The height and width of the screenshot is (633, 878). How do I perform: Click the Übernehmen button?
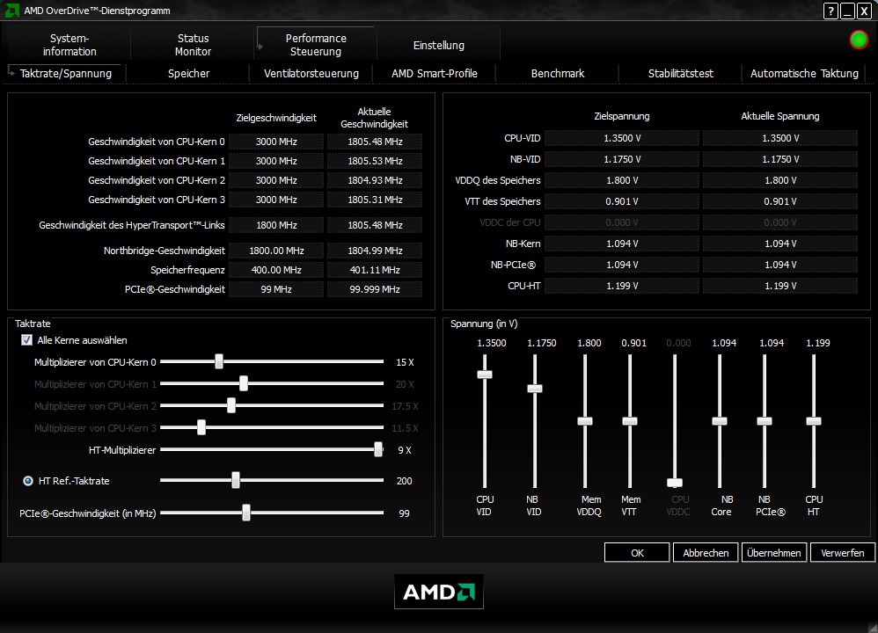click(774, 553)
